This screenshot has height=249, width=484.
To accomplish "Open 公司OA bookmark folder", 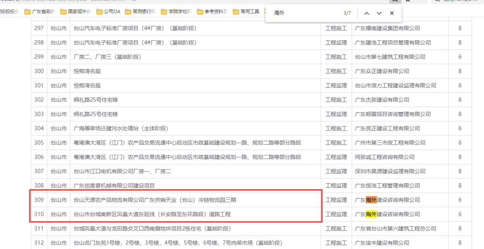I will click(x=108, y=12).
